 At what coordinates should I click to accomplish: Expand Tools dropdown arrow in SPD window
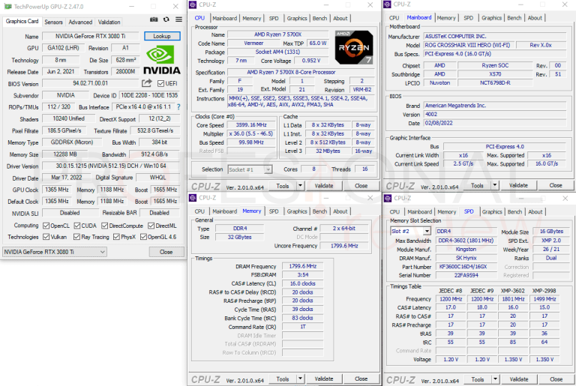[495, 379]
